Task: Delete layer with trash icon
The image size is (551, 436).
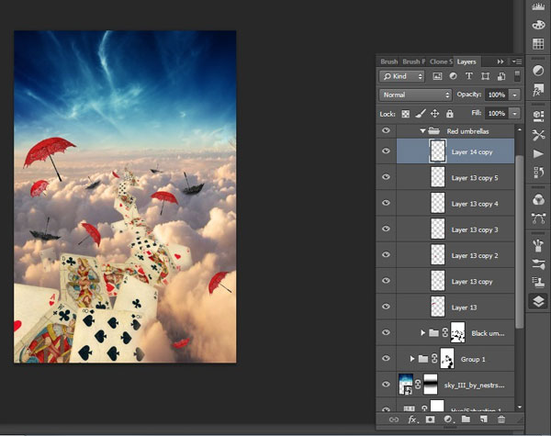Action: pos(501,419)
